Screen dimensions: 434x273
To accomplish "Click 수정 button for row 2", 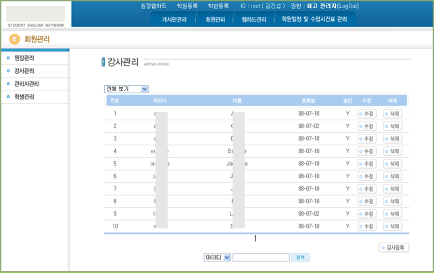I will (x=366, y=126).
